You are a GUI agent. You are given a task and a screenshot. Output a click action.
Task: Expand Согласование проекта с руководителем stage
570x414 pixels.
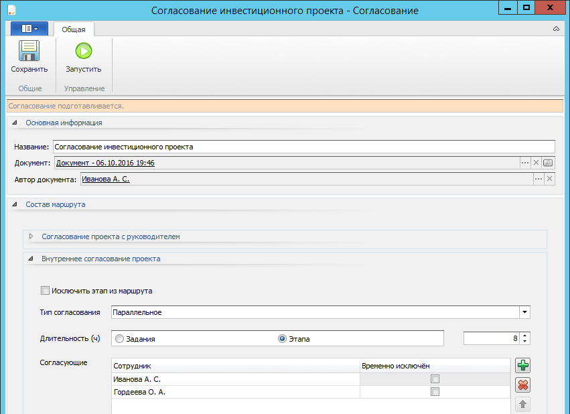click(x=31, y=236)
